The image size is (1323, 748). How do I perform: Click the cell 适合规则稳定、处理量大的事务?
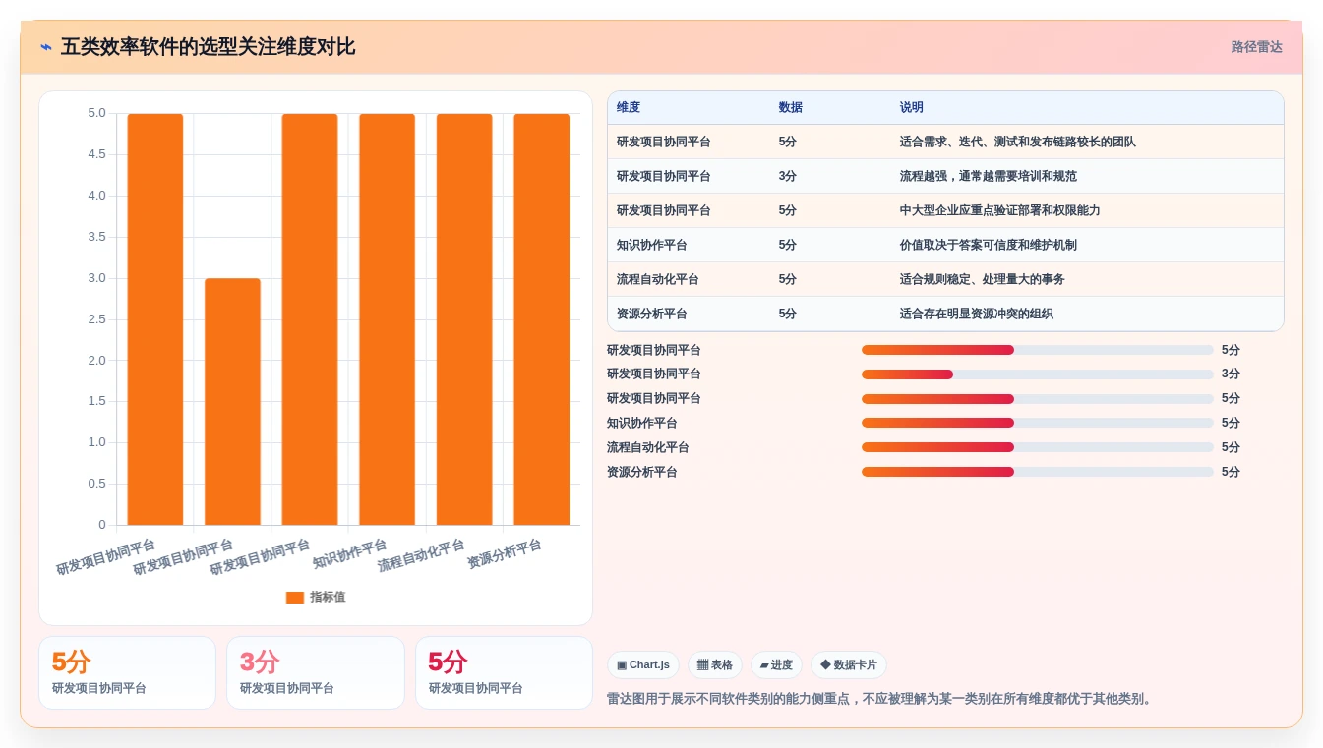[x=982, y=279]
